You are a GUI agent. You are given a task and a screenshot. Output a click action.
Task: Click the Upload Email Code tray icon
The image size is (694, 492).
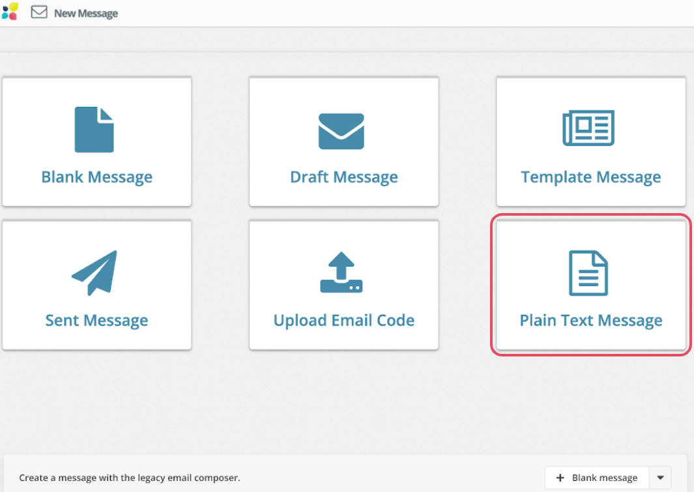[341, 272]
